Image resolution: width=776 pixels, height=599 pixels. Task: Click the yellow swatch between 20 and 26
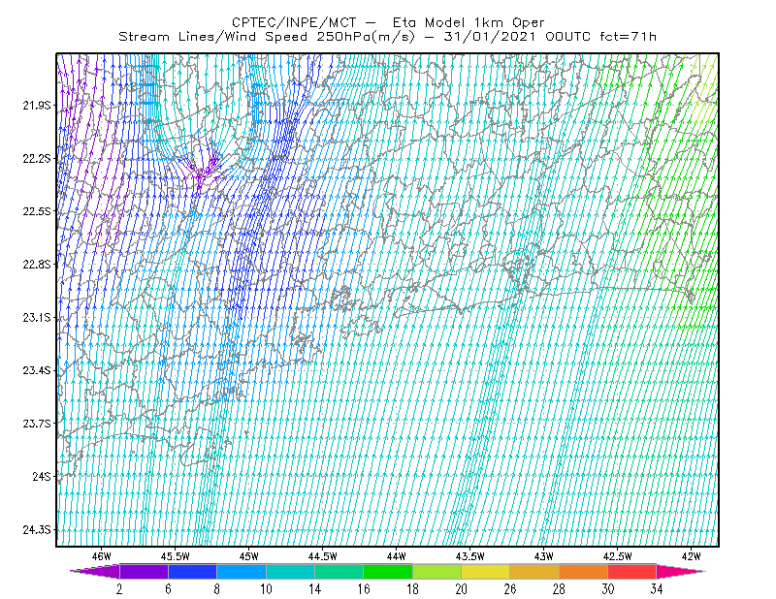[486, 571]
